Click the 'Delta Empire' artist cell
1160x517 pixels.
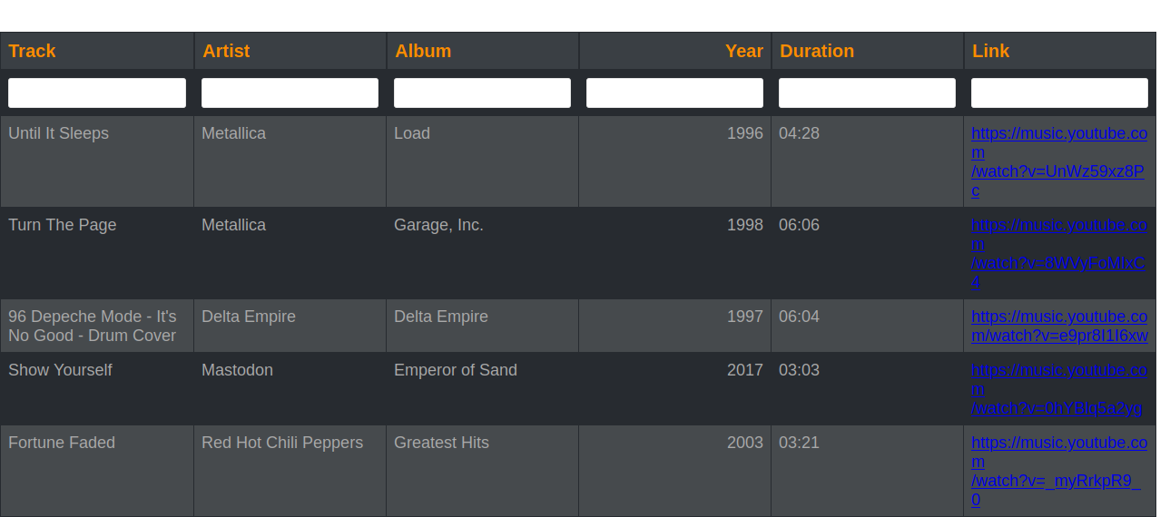(290, 326)
